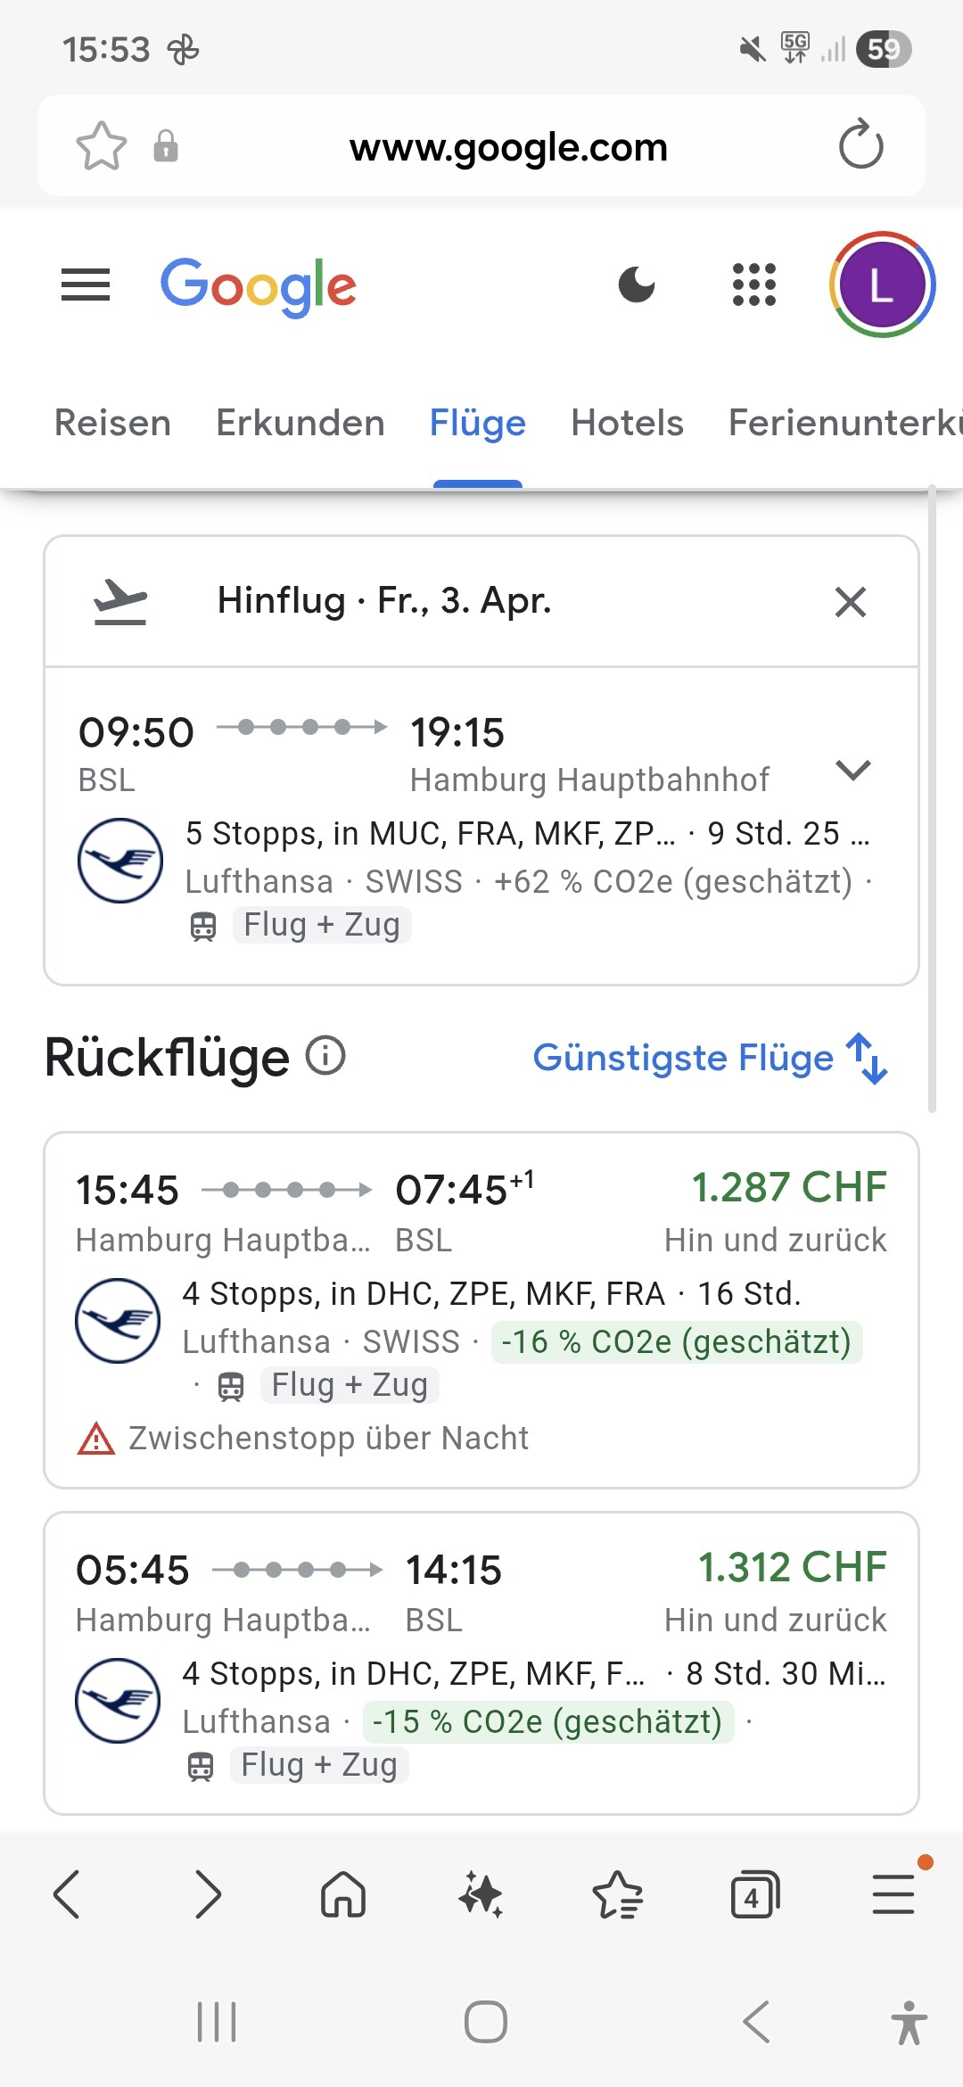Image resolution: width=963 pixels, height=2087 pixels.
Task: Go to browser home page
Action: (343, 1894)
